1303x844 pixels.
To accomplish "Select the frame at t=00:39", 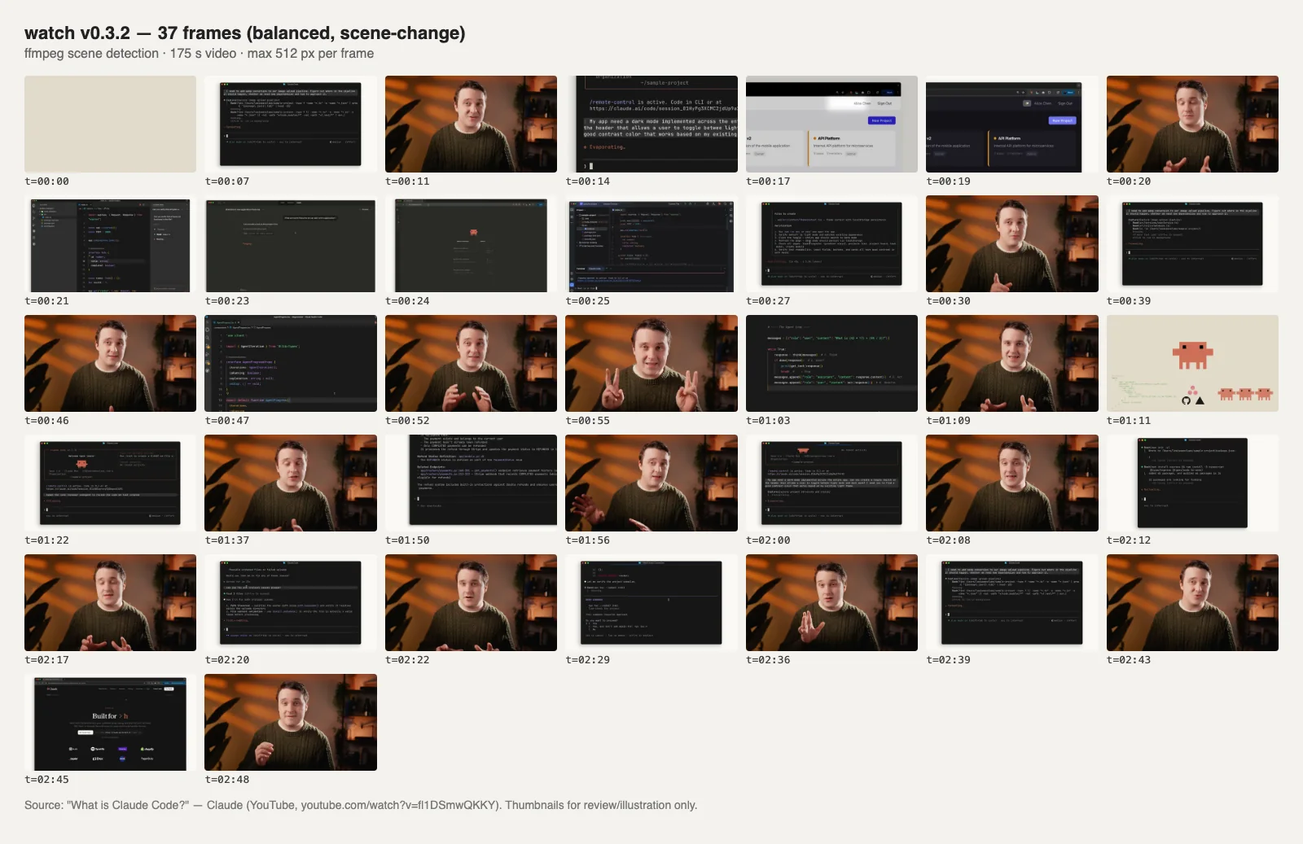I will click(1192, 243).
